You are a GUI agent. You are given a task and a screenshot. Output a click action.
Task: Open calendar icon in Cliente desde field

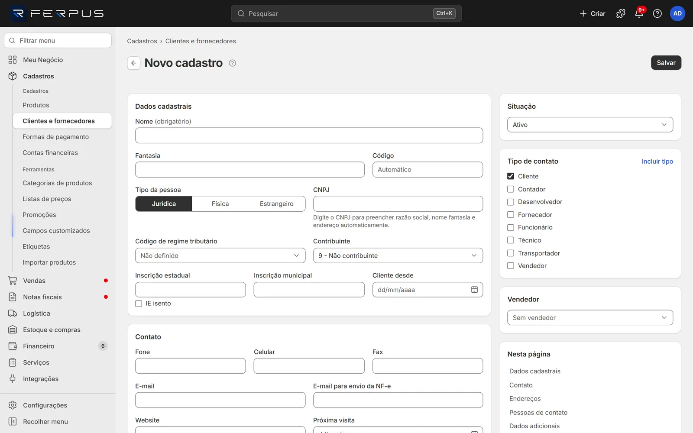(x=474, y=290)
